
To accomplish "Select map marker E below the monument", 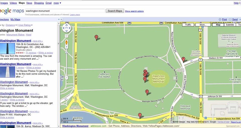I will point(147,92).
